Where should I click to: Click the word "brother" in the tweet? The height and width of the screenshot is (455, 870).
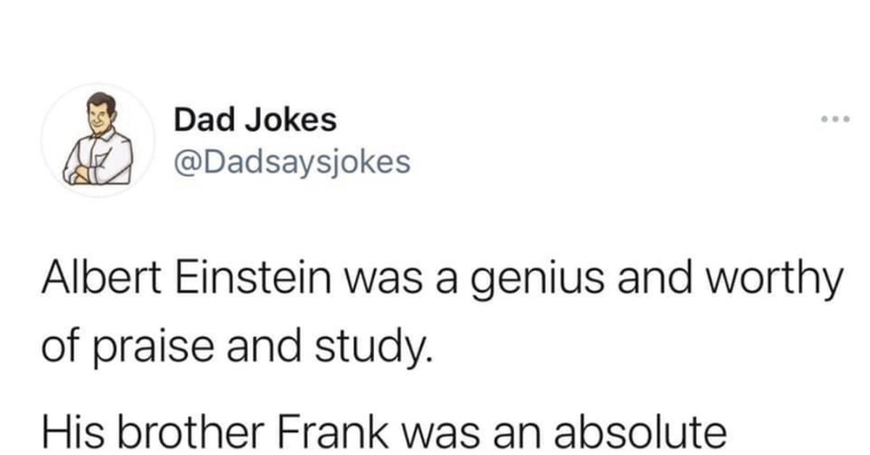pyautogui.click(x=179, y=433)
